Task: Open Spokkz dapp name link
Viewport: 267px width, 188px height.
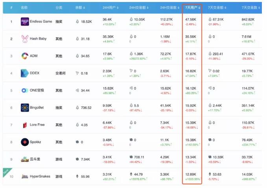Action: tap(35, 142)
